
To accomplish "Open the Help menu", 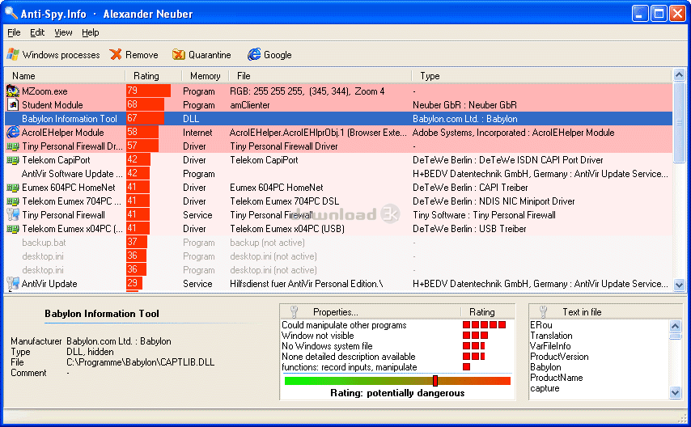I will click(x=91, y=32).
